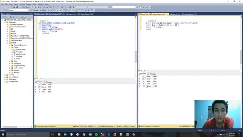The image size is (243, 137).
Task: Open the Window menu
Action: (41, 4)
